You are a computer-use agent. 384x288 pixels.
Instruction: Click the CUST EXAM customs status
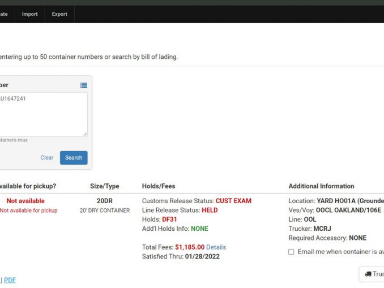(x=233, y=201)
